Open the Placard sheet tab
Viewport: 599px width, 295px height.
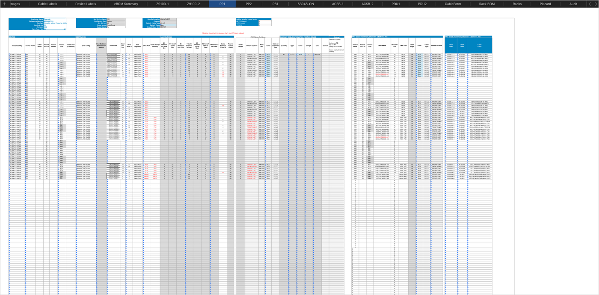(x=545, y=4)
